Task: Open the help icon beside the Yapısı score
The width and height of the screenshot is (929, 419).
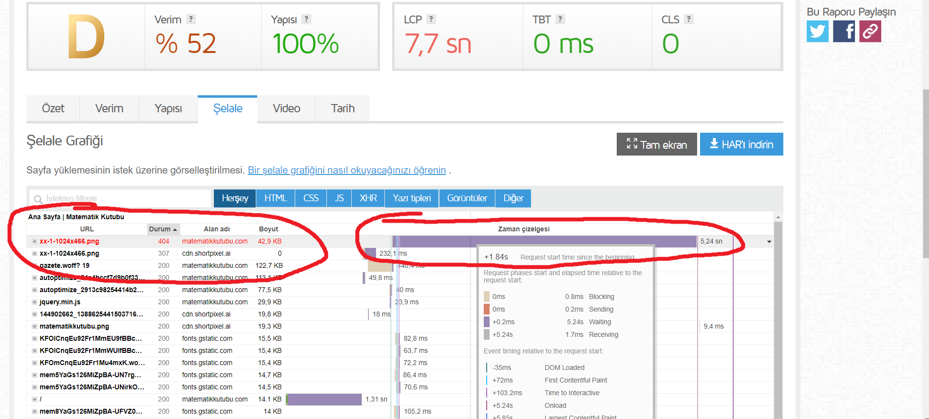Action: (x=306, y=19)
